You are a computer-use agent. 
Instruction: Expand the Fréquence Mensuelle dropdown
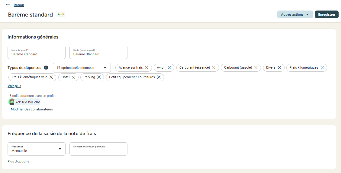pyautogui.click(x=37, y=149)
